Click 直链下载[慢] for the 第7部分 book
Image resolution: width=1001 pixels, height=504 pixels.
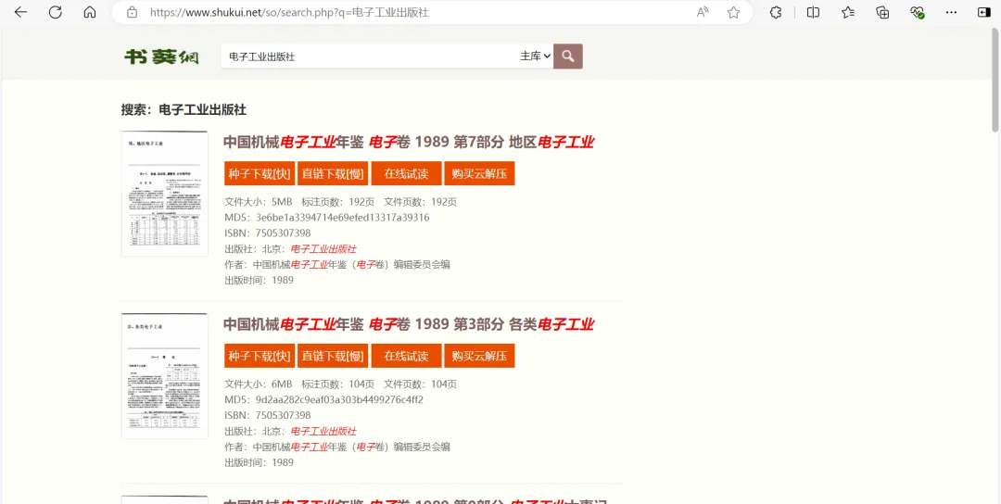click(x=333, y=173)
